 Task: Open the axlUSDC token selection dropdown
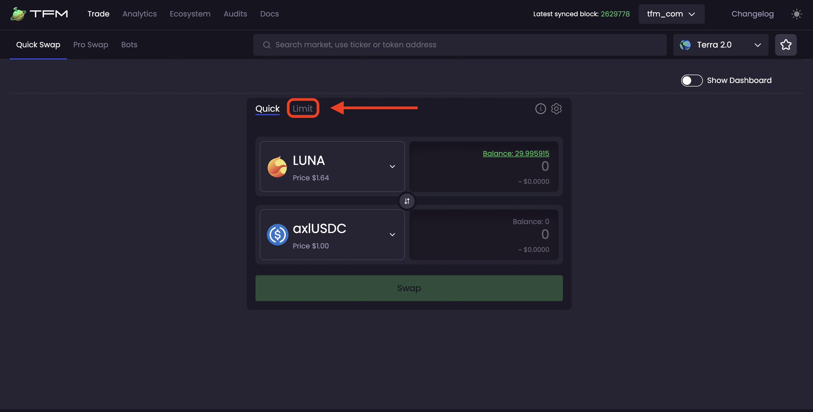point(392,234)
